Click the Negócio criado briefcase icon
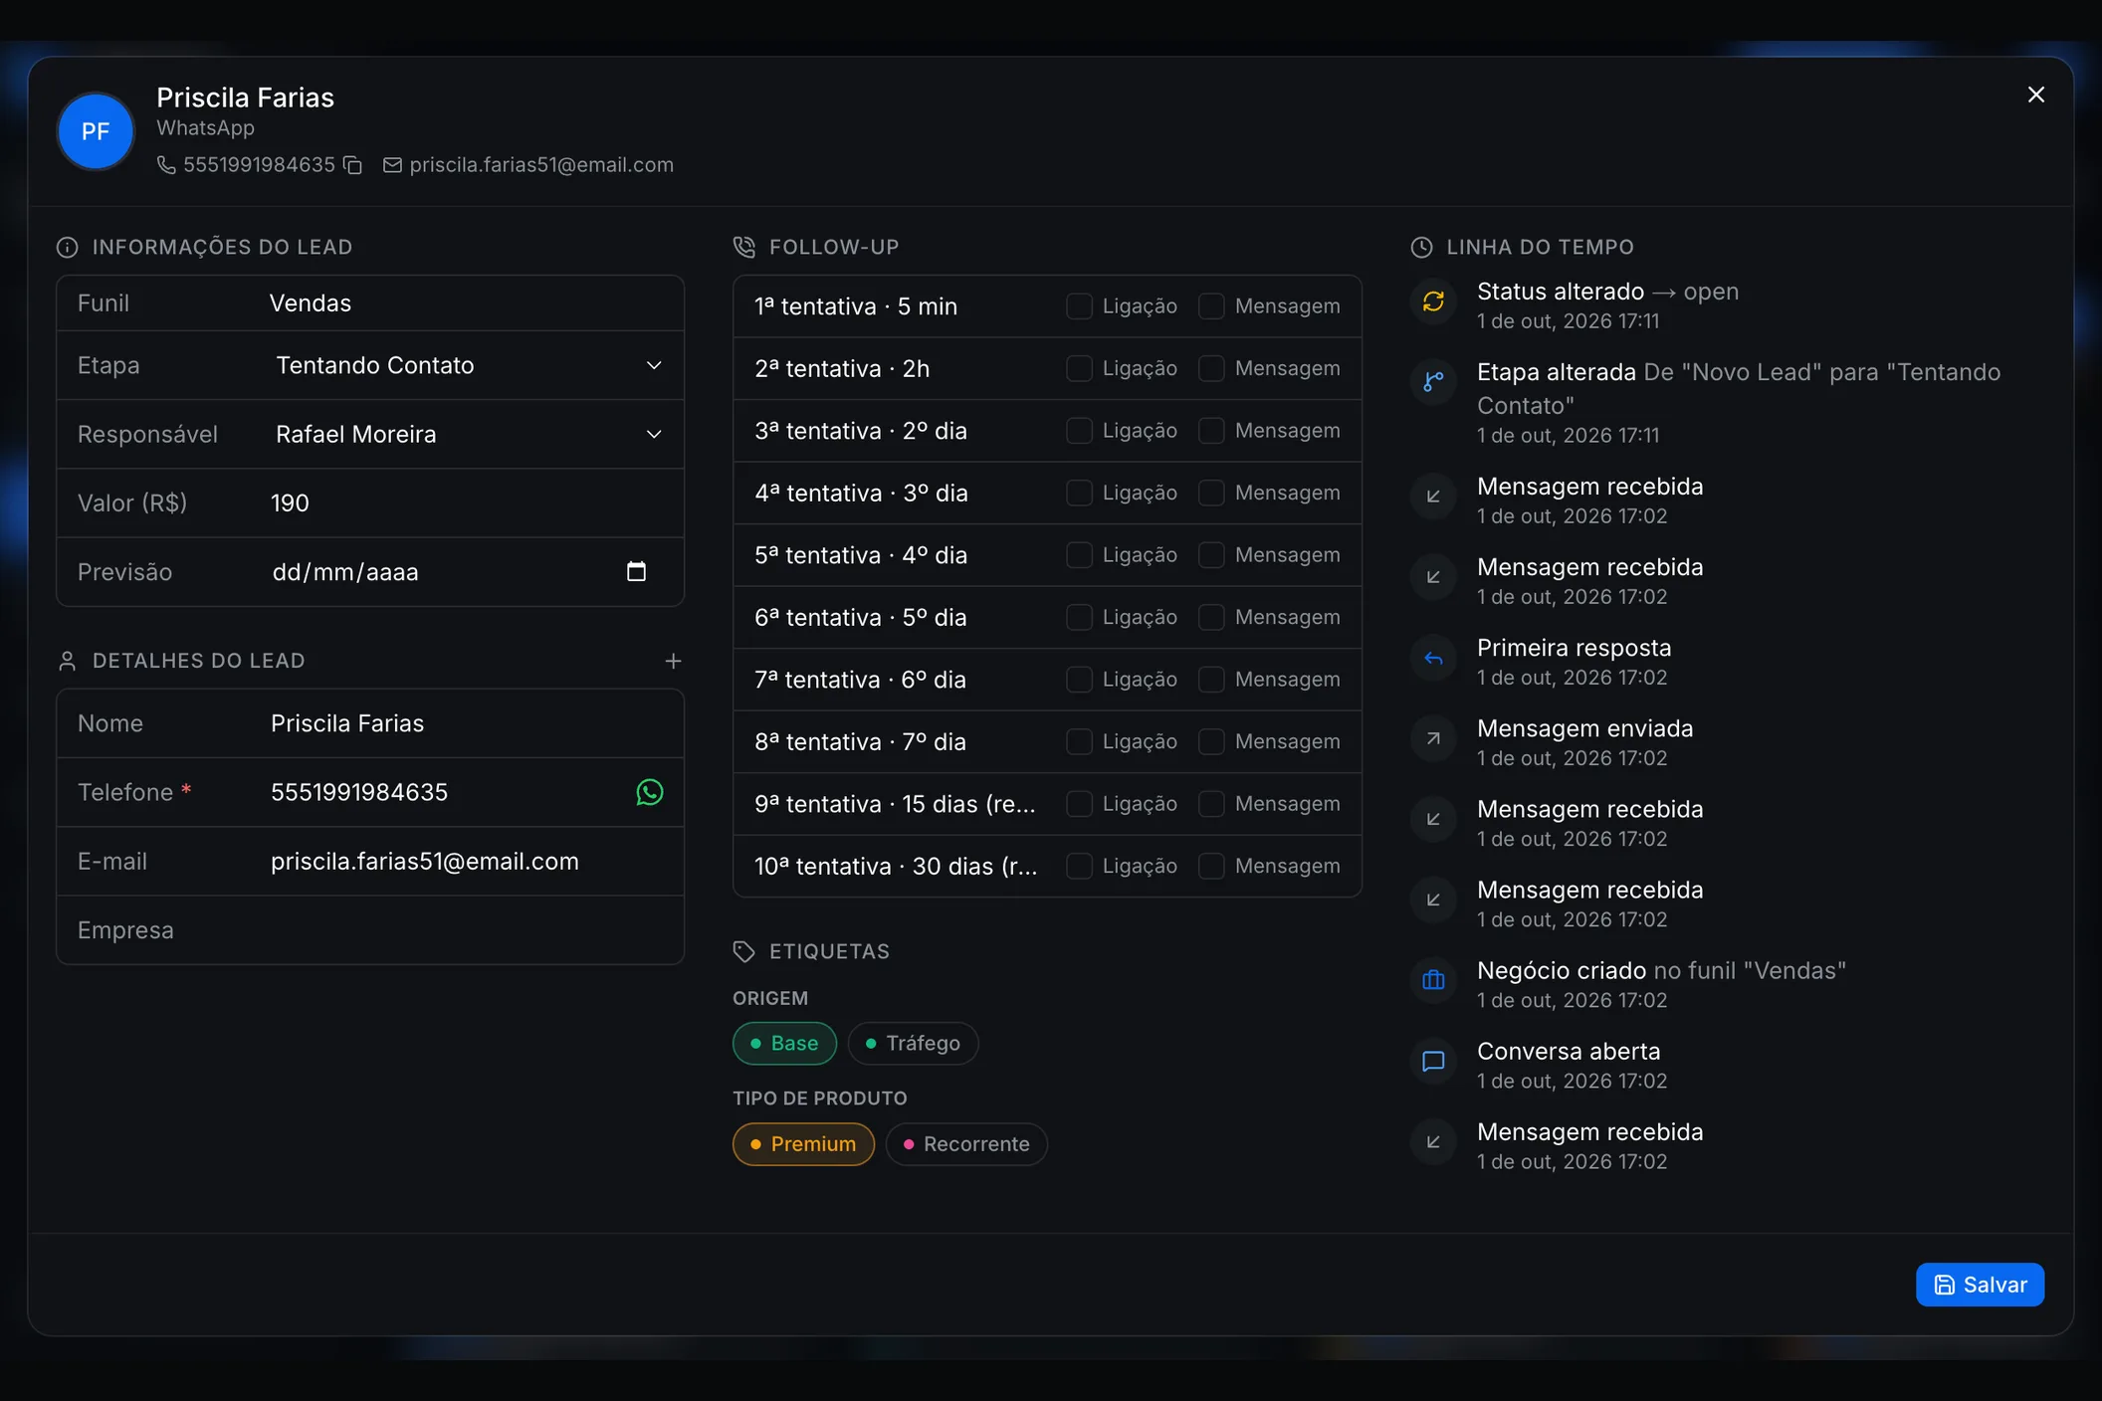 click(x=1433, y=980)
